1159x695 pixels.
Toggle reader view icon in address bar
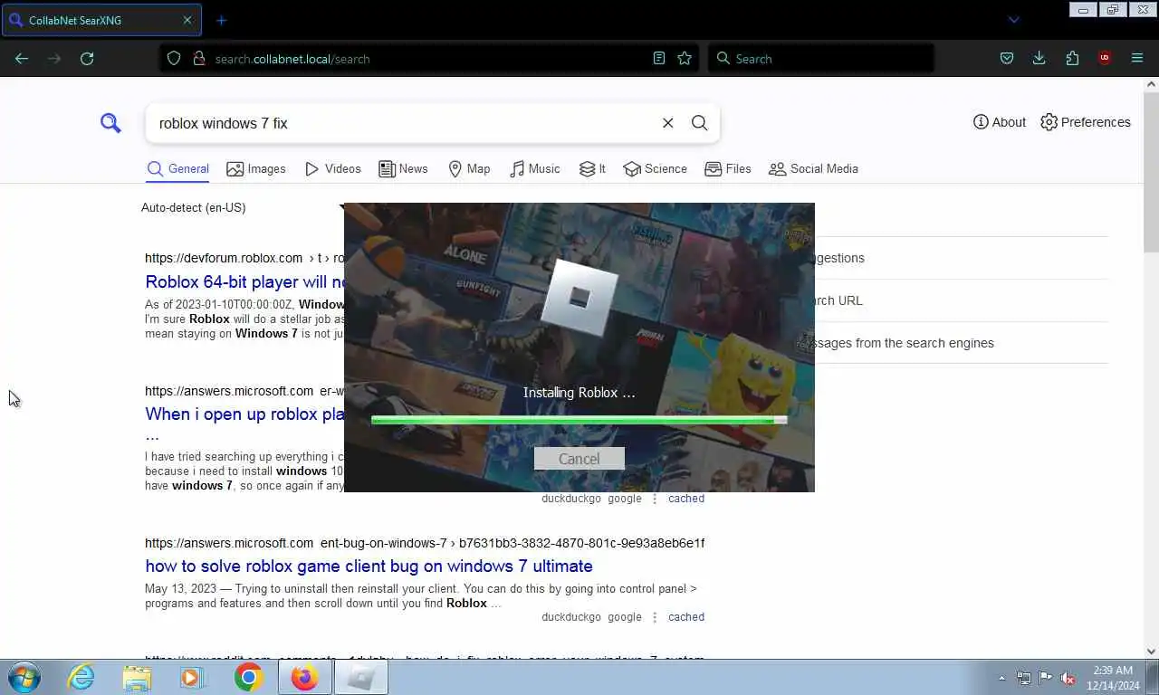pos(659,58)
